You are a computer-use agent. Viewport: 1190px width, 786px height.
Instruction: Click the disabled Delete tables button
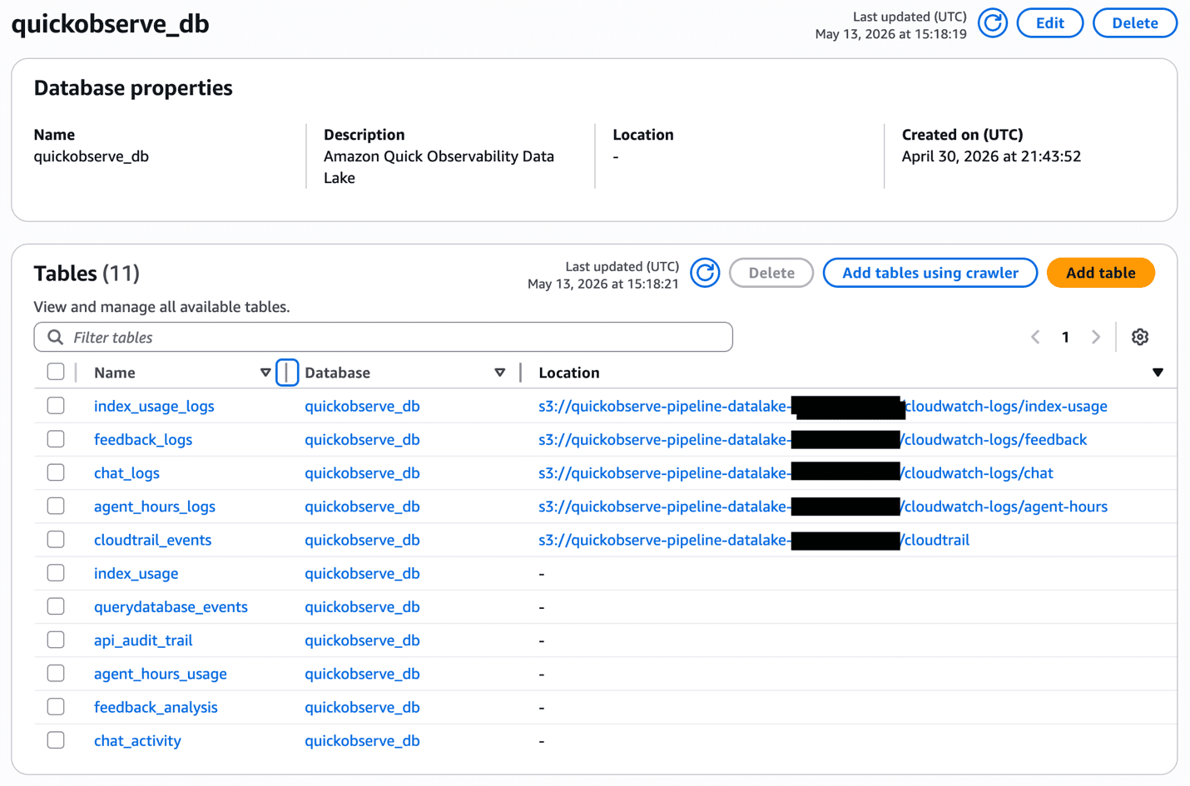click(x=771, y=273)
